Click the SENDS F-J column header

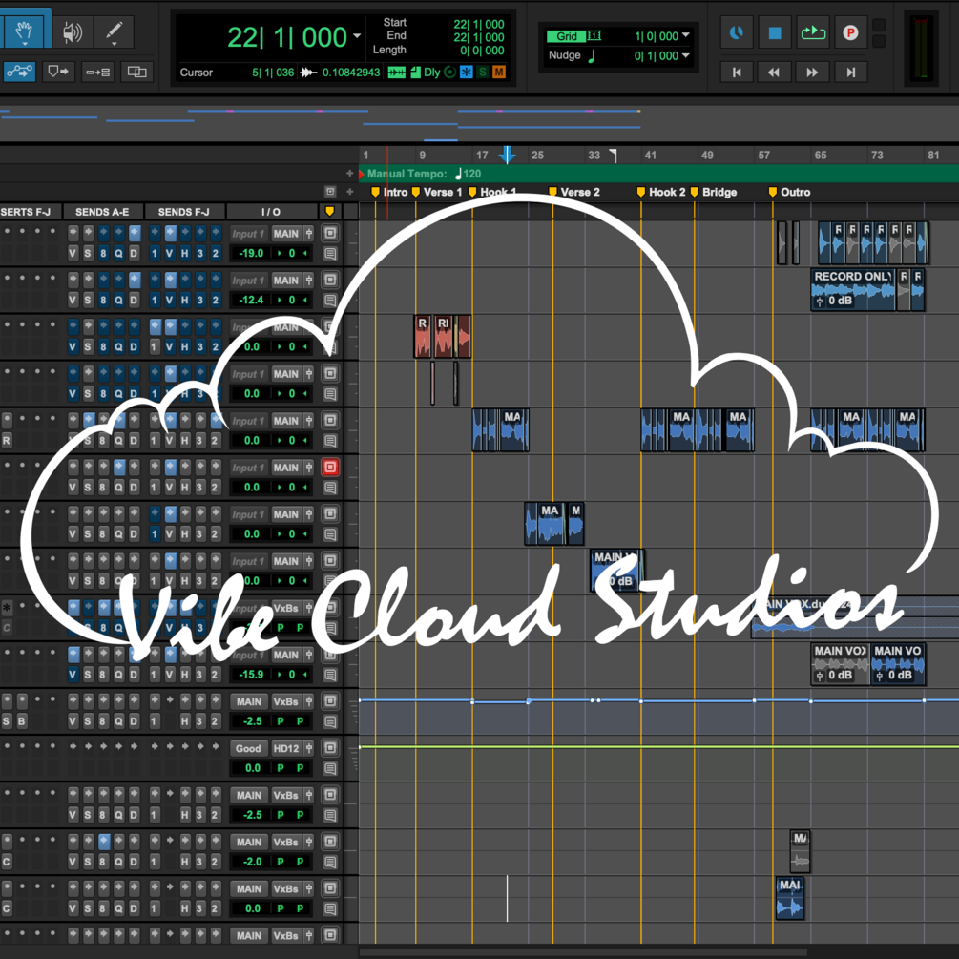coord(183,212)
